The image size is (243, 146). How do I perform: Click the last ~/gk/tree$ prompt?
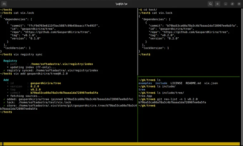[x=147, y=106]
